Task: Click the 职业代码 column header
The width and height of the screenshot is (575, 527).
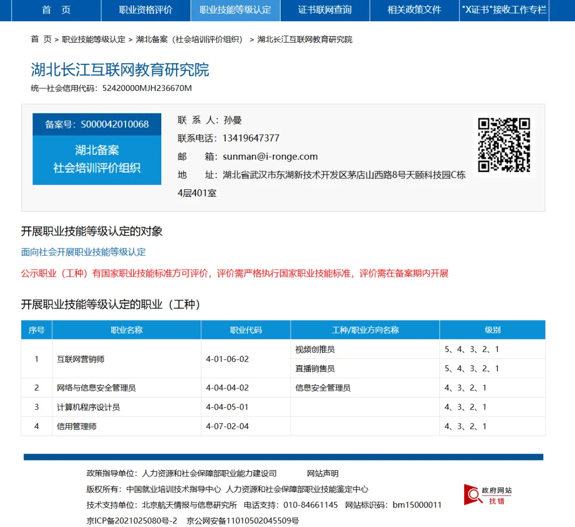Action: pos(245,330)
